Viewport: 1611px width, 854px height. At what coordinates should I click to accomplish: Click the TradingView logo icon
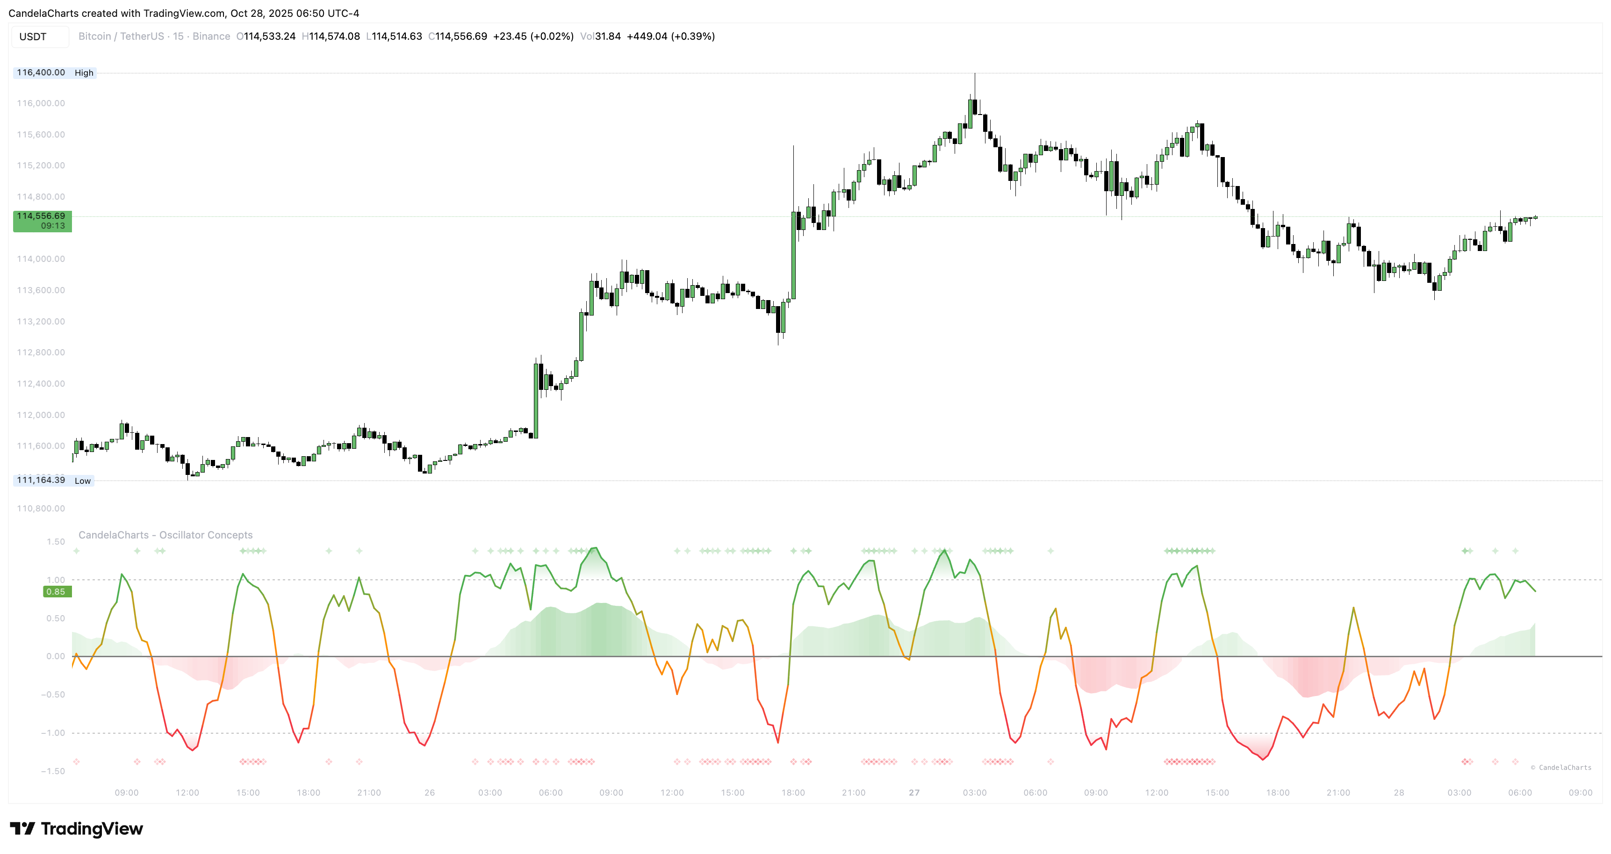coord(22,828)
